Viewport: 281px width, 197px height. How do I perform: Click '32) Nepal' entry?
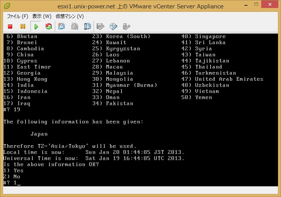tap(107, 91)
